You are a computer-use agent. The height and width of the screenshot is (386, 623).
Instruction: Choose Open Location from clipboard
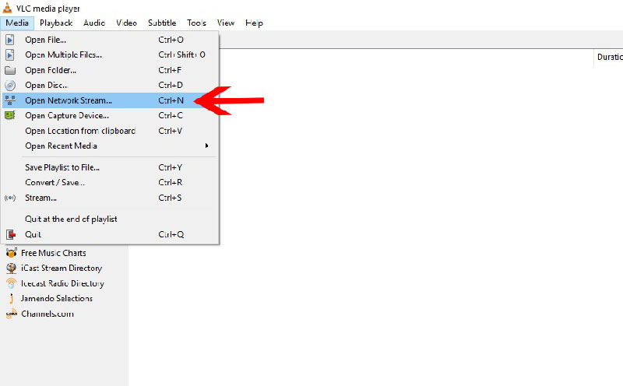110,131
